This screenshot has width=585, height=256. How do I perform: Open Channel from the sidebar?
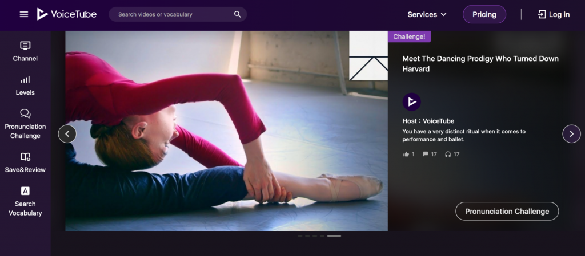pyautogui.click(x=25, y=51)
